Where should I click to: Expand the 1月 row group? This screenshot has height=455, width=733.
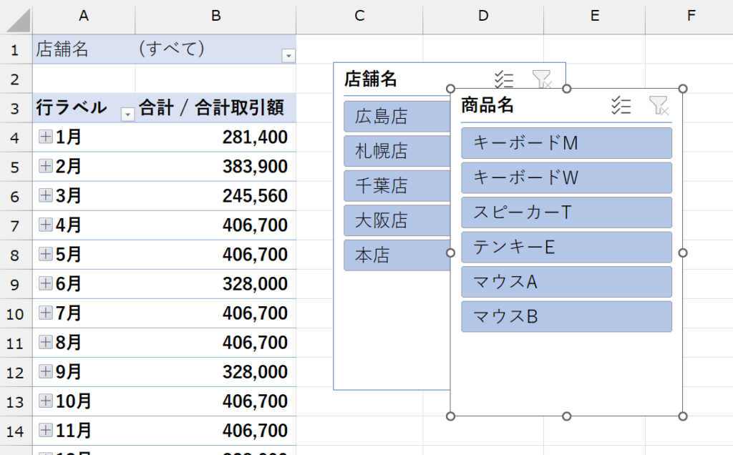click(x=45, y=137)
